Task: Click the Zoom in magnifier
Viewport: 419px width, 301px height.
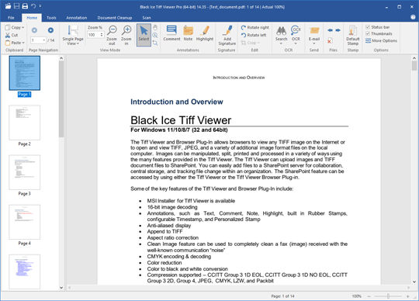Action: click(126, 35)
